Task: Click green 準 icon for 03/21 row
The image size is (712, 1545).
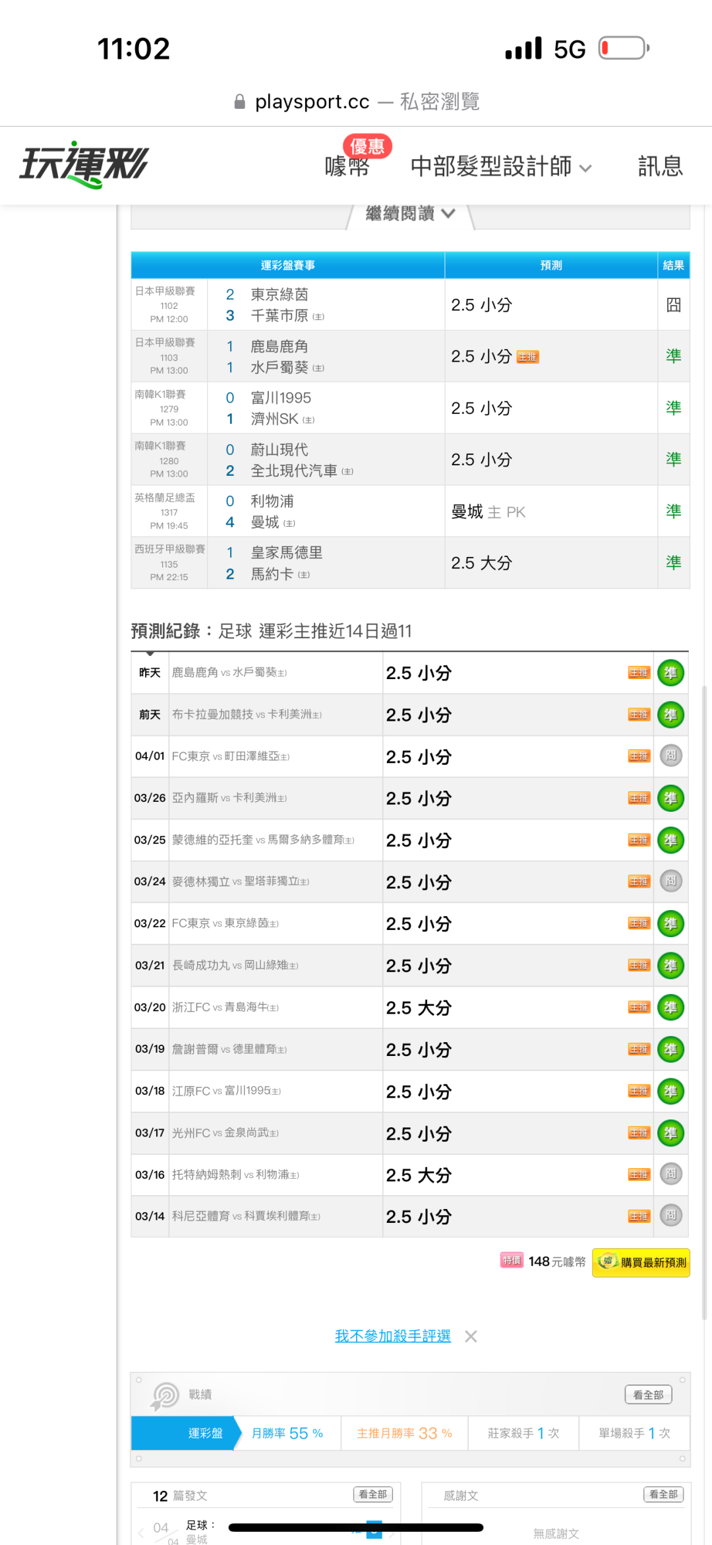Action: [x=670, y=966]
